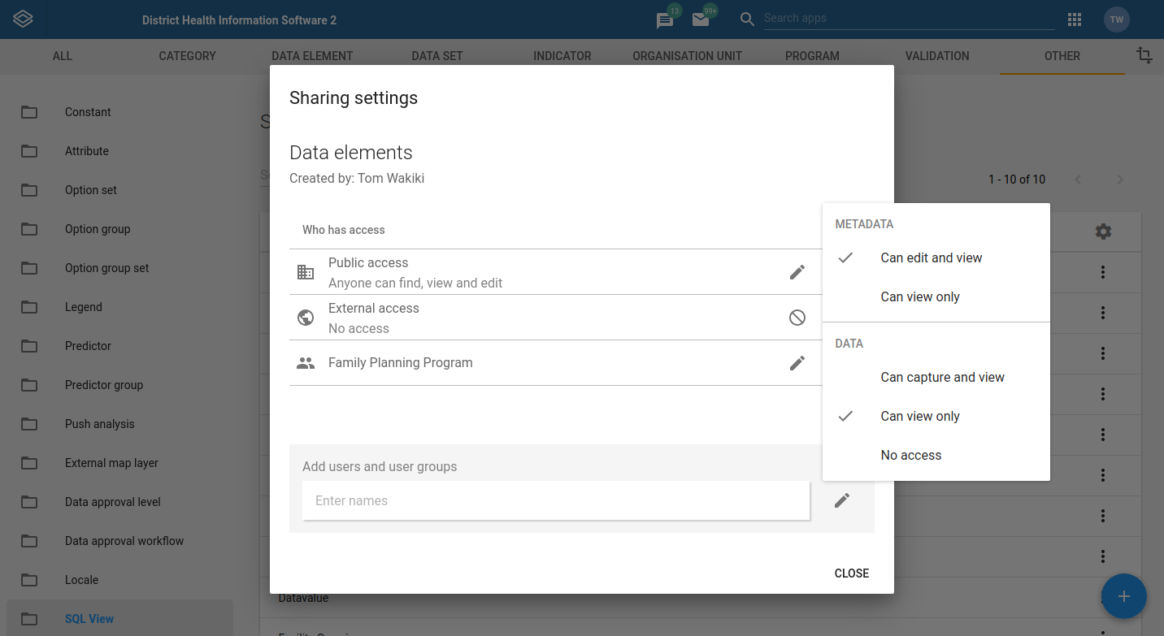
Task: Click the DHIS2 logo icon
Action: tap(23, 19)
